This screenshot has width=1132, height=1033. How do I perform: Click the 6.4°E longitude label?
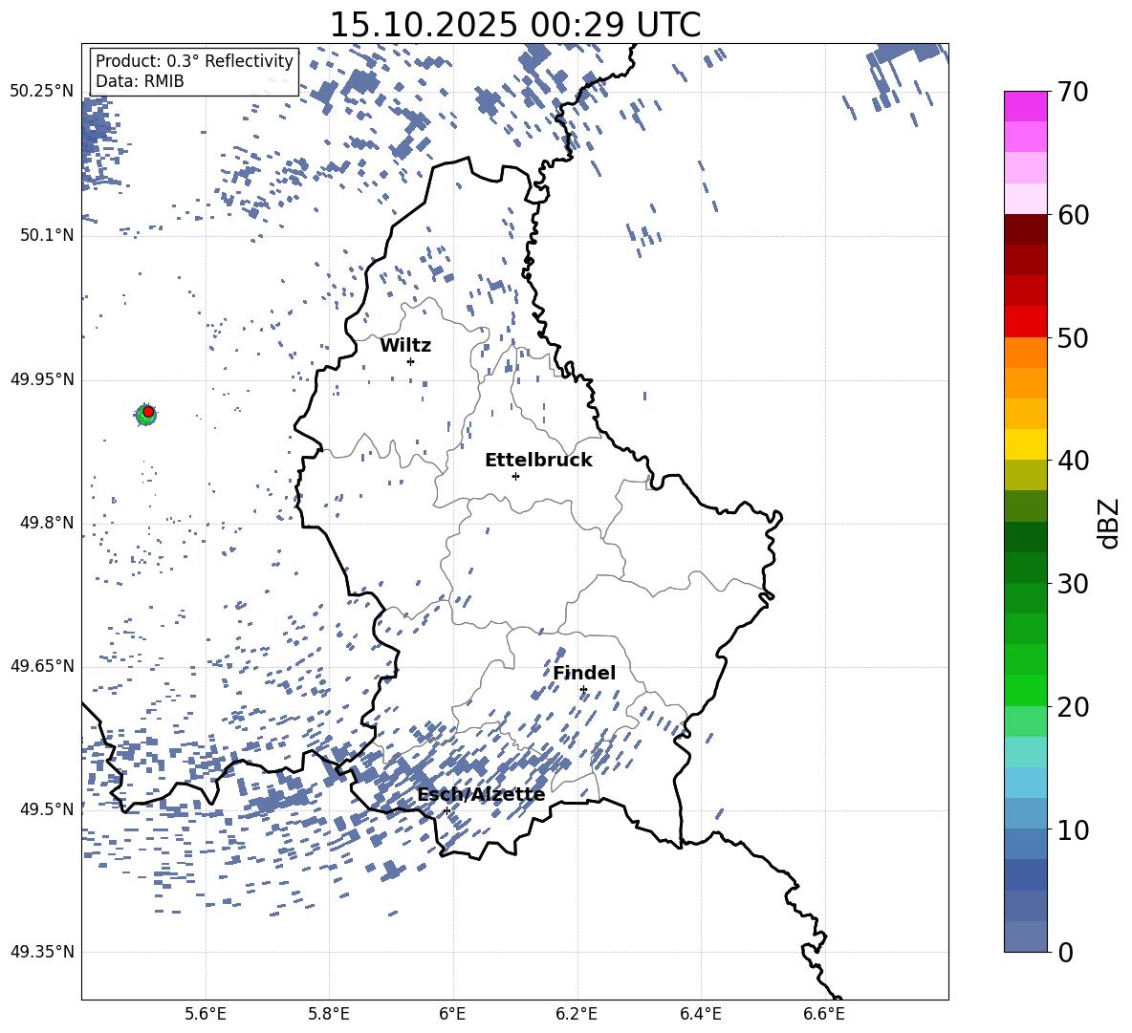700,1014
